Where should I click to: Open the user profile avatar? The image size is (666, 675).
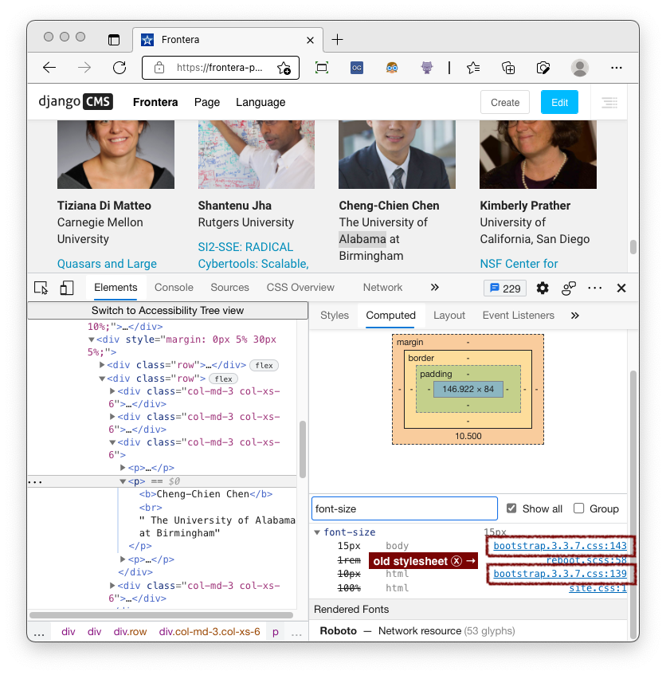pyautogui.click(x=580, y=68)
